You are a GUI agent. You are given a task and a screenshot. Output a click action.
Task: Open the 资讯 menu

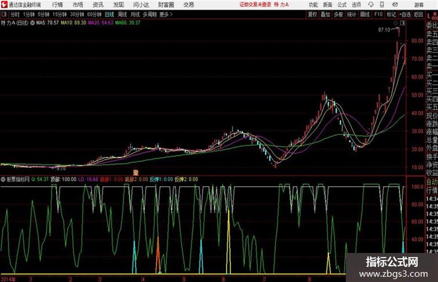pyautogui.click(x=98, y=5)
